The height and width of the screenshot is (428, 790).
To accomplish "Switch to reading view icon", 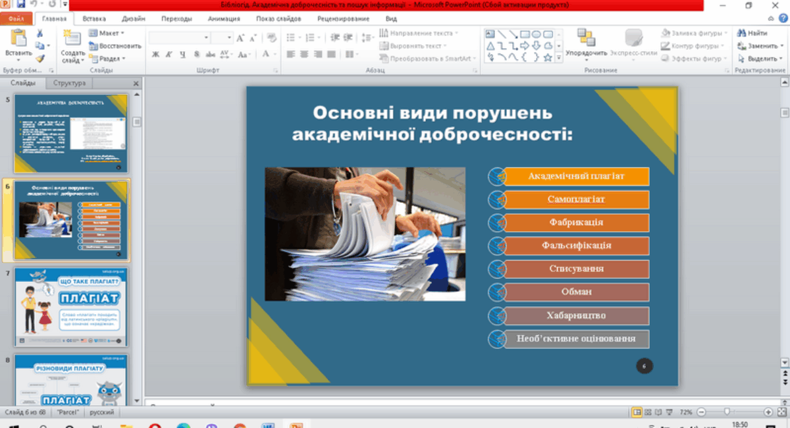I will click(x=658, y=412).
